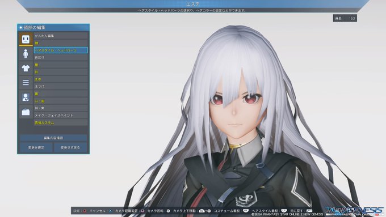Select the 口・歯 menu entry

coord(61,101)
